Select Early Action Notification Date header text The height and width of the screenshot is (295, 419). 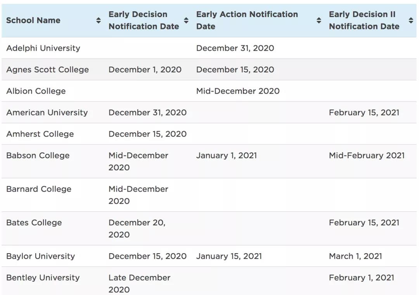[247, 21]
